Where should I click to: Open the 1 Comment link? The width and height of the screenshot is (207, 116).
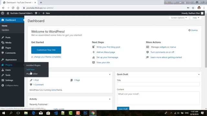[x=38, y=85]
